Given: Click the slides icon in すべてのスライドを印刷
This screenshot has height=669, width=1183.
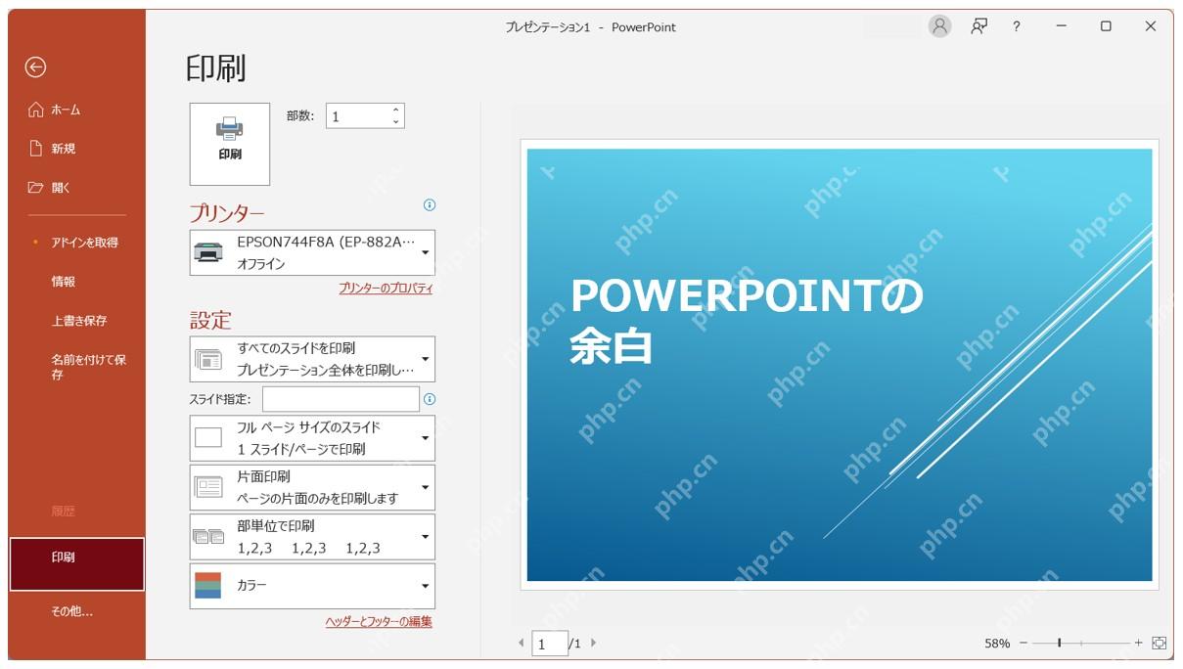Looking at the screenshot, I should coord(208,359).
